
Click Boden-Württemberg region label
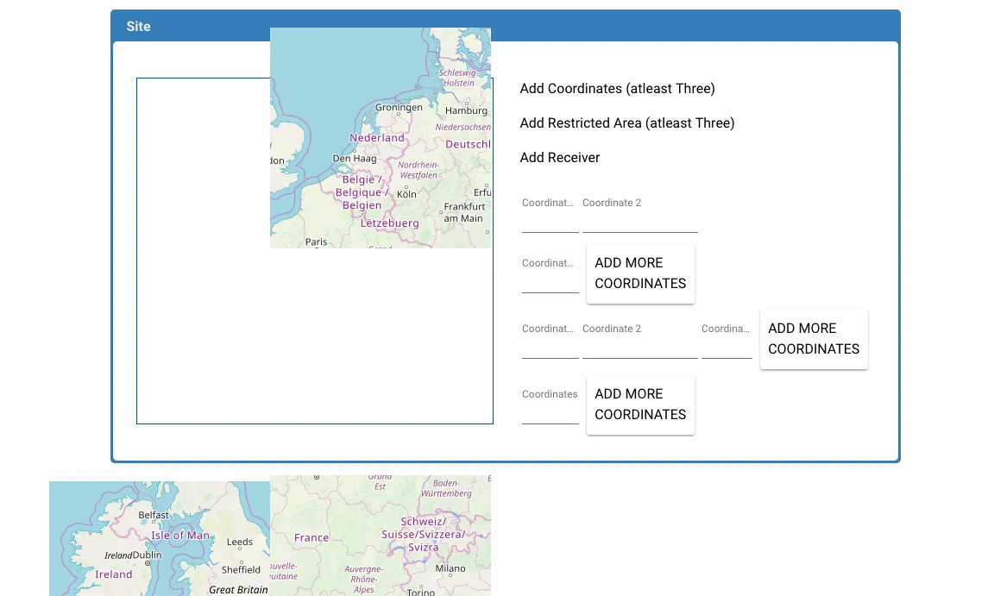click(446, 488)
